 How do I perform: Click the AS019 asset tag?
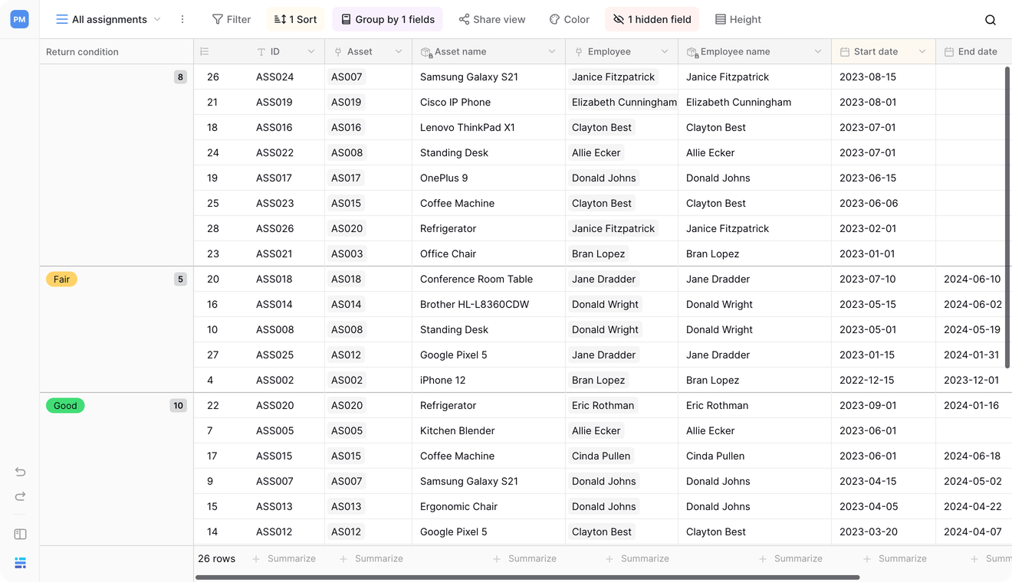347,102
